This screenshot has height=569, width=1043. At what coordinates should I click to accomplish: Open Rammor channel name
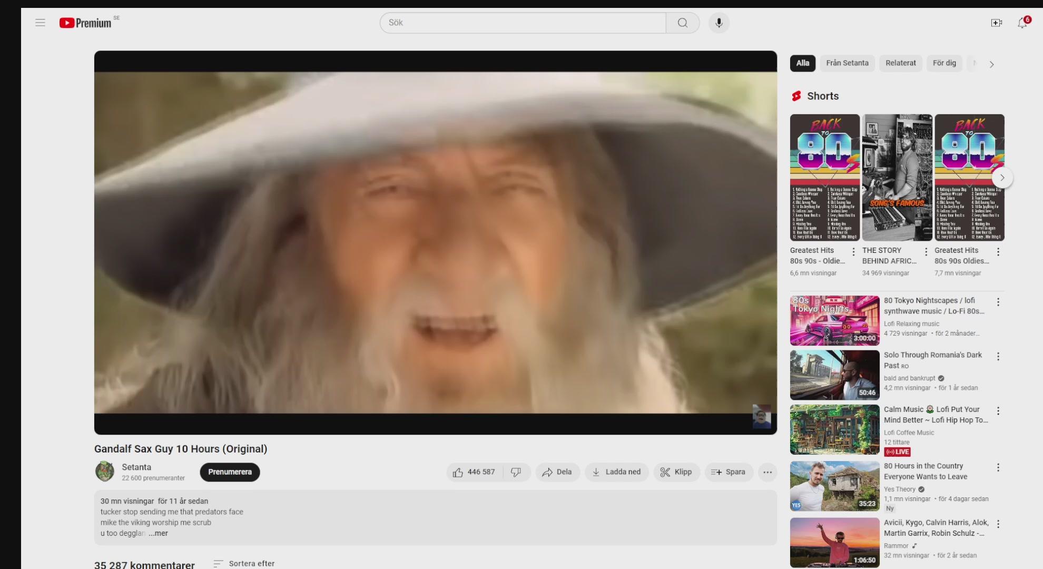tap(896, 546)
